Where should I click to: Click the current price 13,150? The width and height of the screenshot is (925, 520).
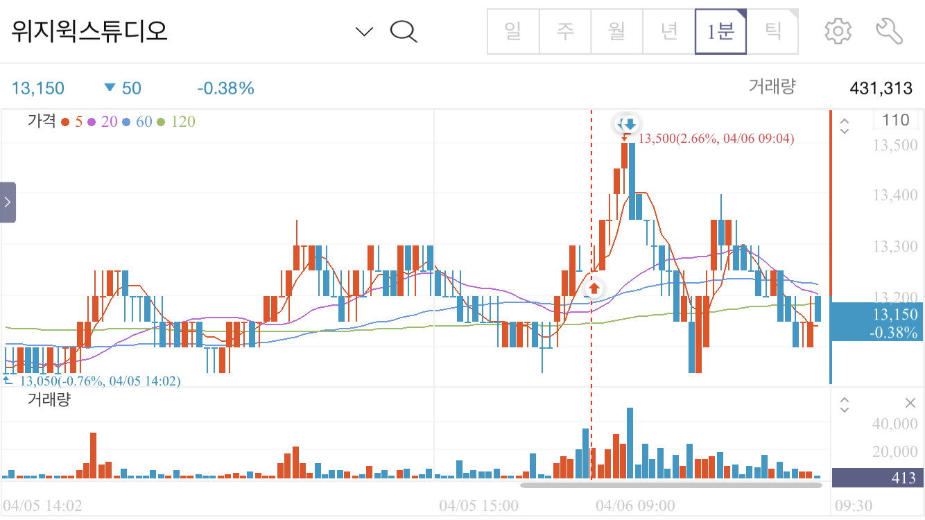[x=38, y=88]
